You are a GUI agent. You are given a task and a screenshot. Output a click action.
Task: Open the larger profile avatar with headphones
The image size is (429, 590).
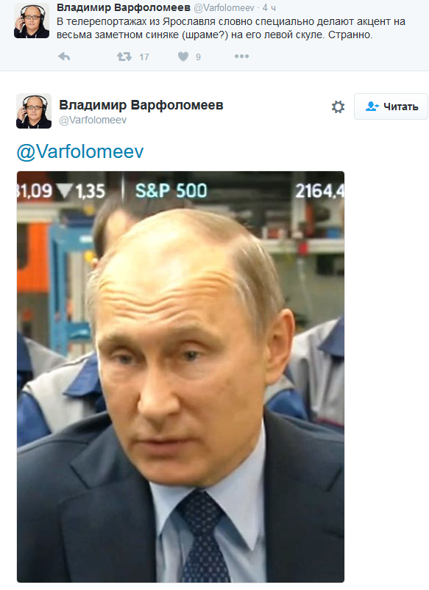click(x=34, y=111)
